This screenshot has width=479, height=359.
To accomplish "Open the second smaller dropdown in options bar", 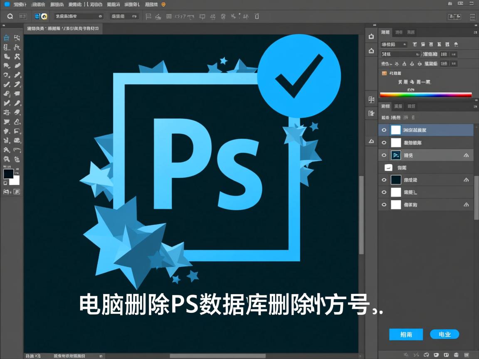I will coord(124,16).
